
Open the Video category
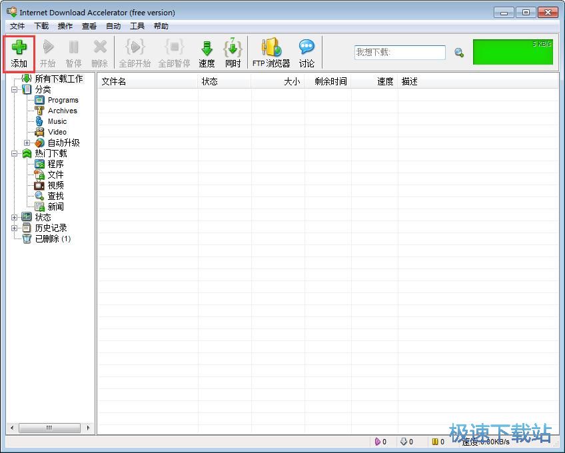57,132
